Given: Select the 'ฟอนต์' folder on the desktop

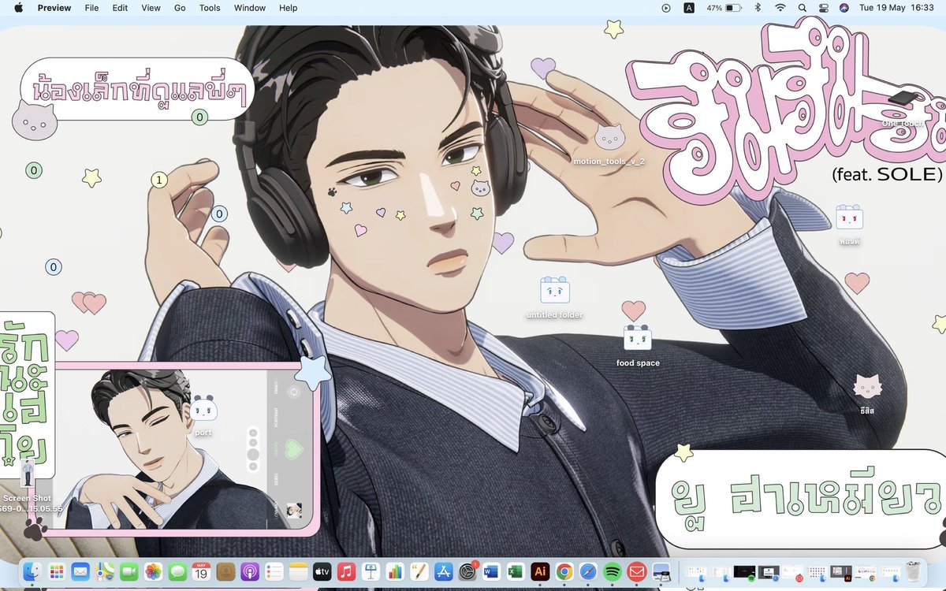Looking at the screenshot, I should [x=849, y=225].
